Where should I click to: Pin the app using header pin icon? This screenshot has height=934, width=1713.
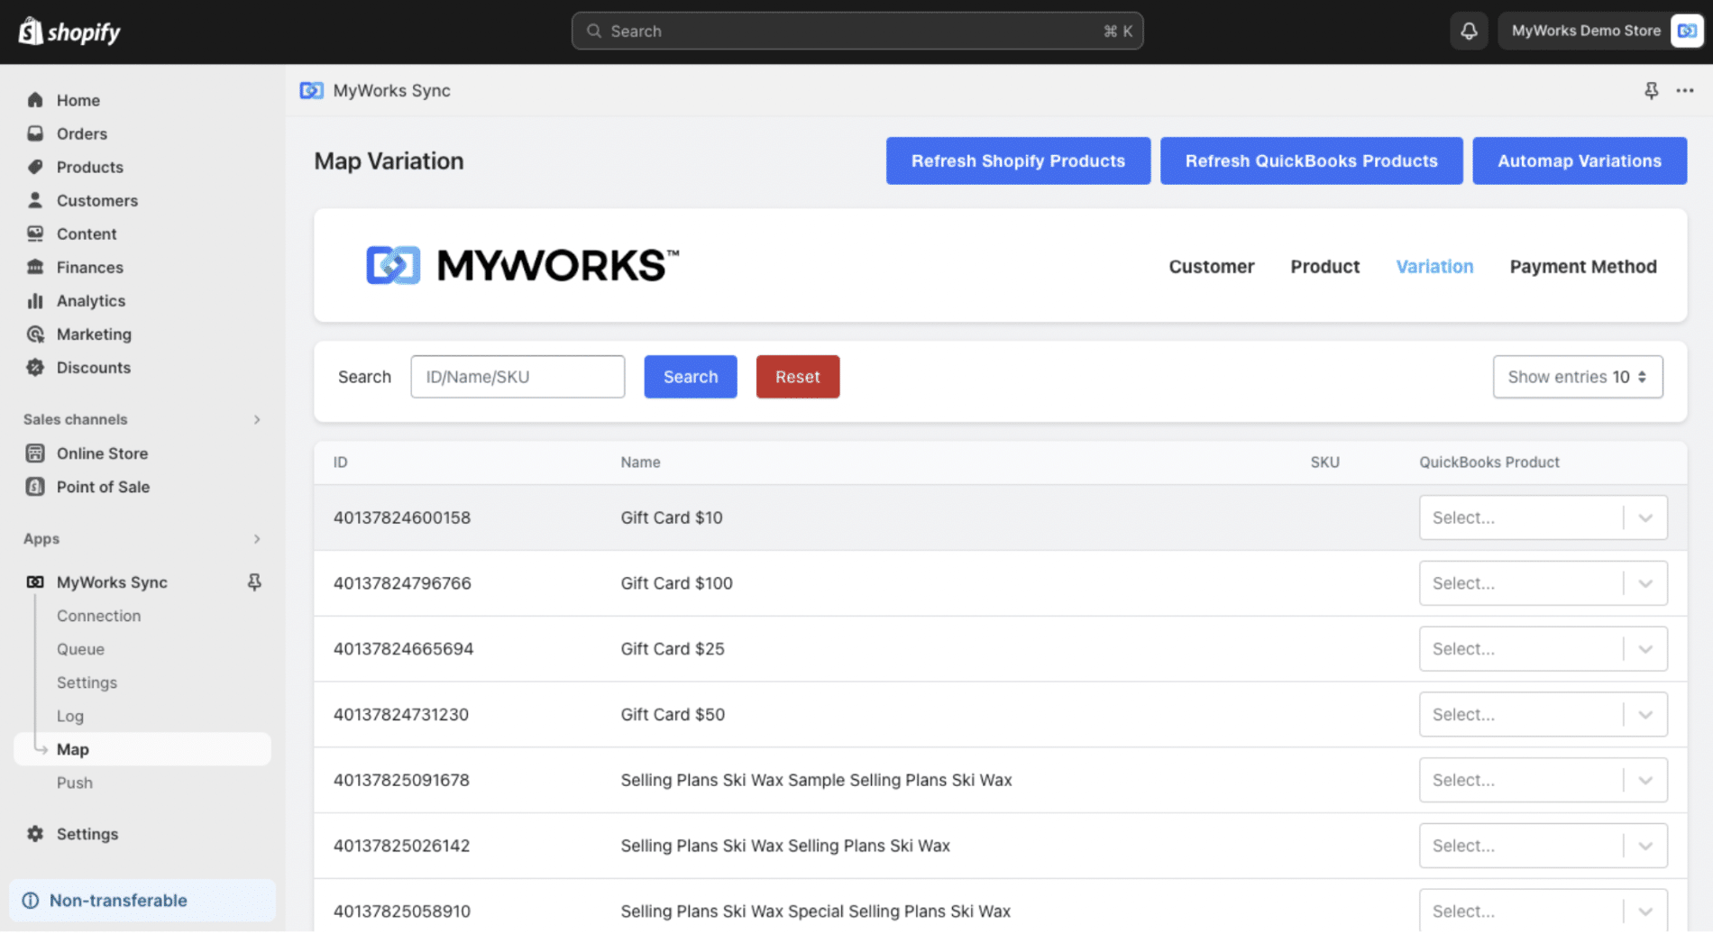click(1651, 90)
